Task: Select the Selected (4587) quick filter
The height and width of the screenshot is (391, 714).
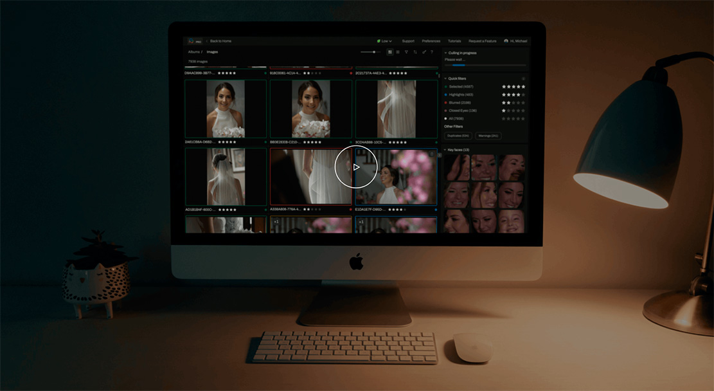Action: tap(461, 86)
